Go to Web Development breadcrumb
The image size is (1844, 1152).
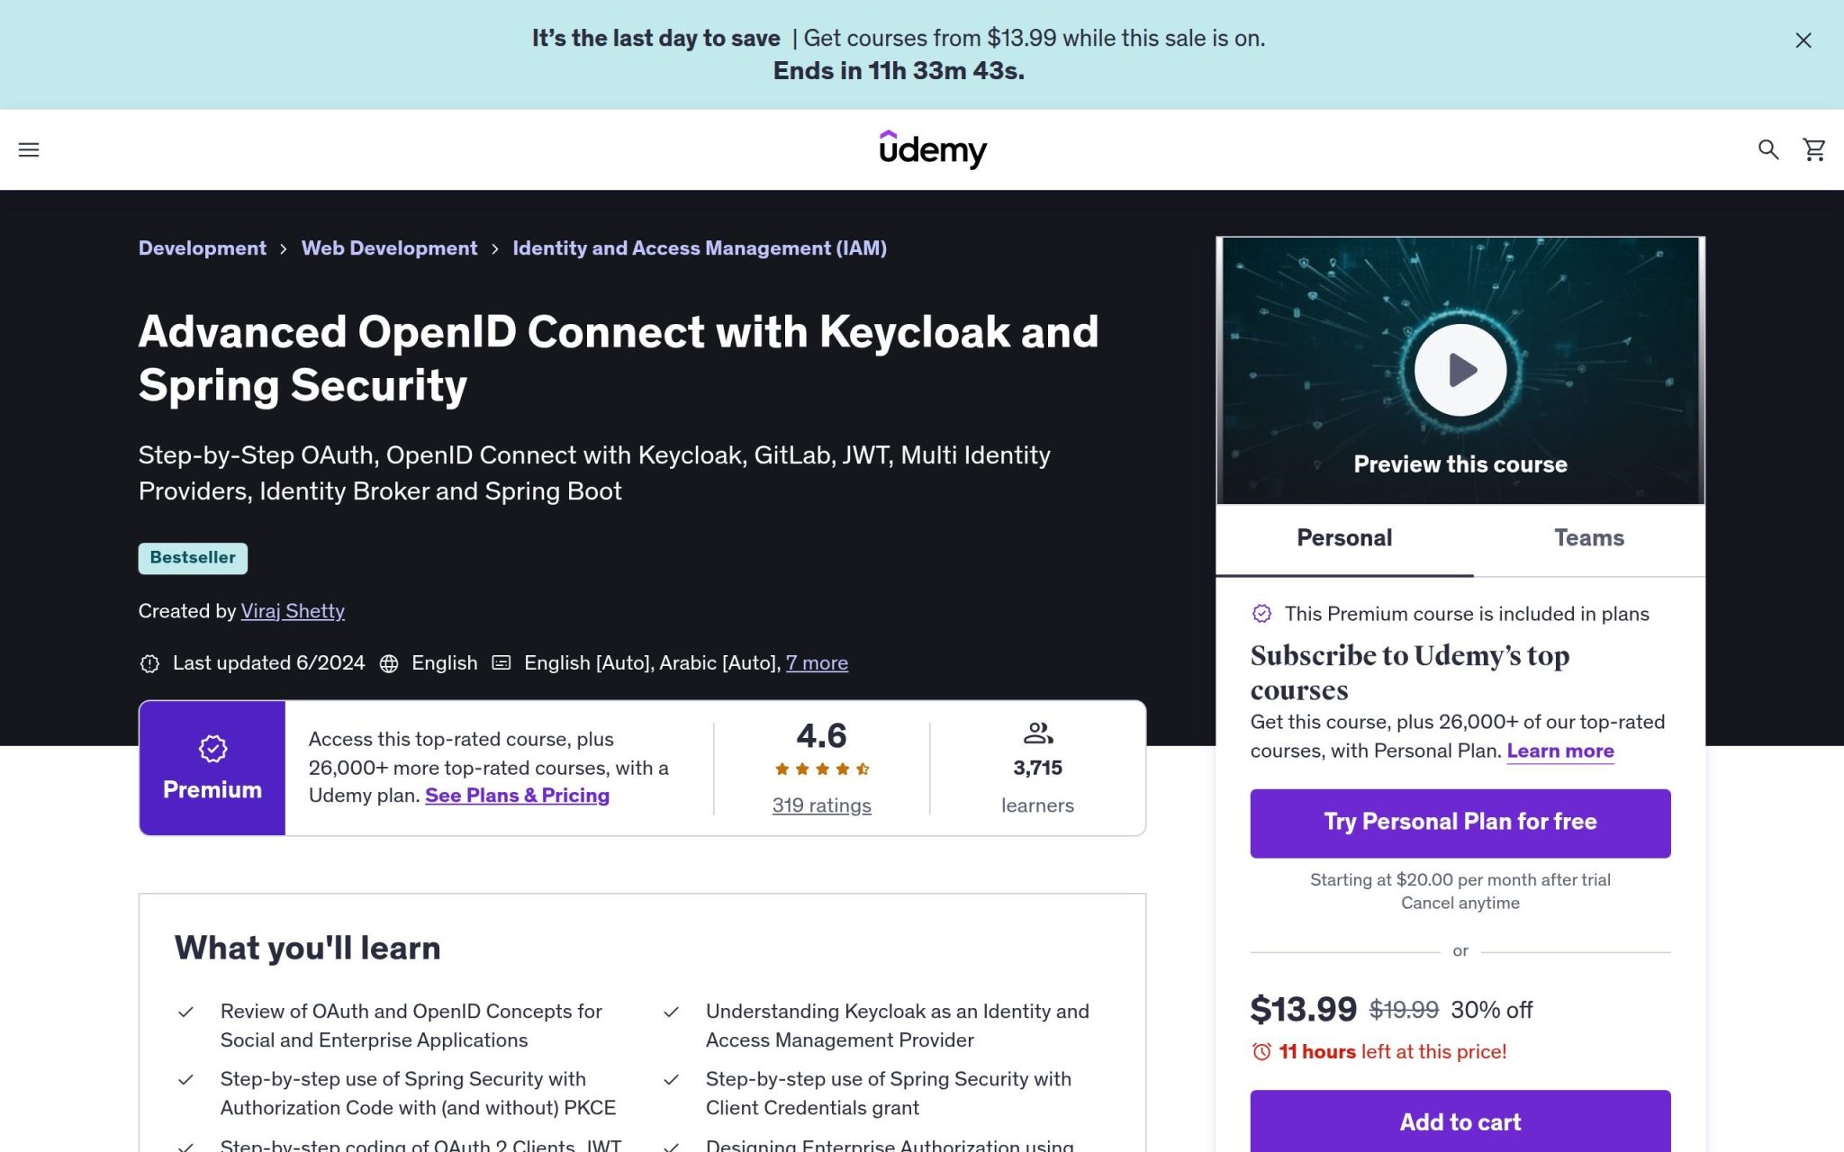(389, 248)
